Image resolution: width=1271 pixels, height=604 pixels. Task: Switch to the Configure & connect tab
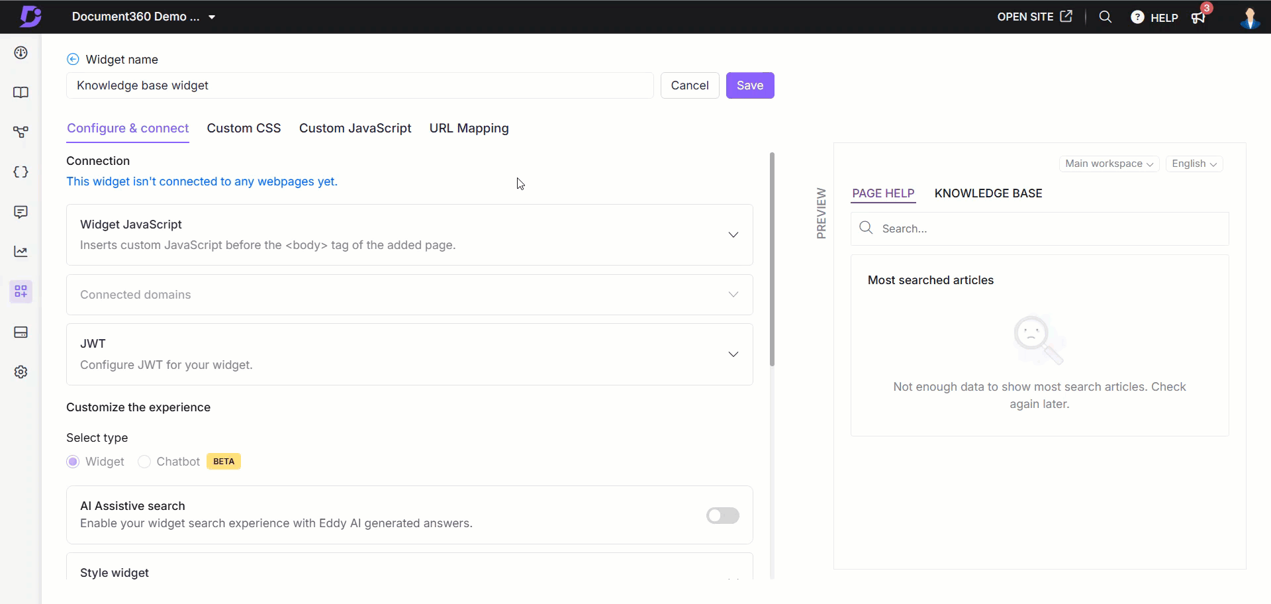click(x=128, y=128)
